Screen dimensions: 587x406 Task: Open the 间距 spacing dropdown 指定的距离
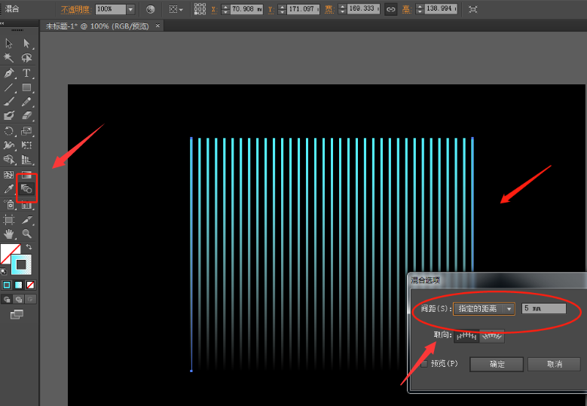pos(484,309)
